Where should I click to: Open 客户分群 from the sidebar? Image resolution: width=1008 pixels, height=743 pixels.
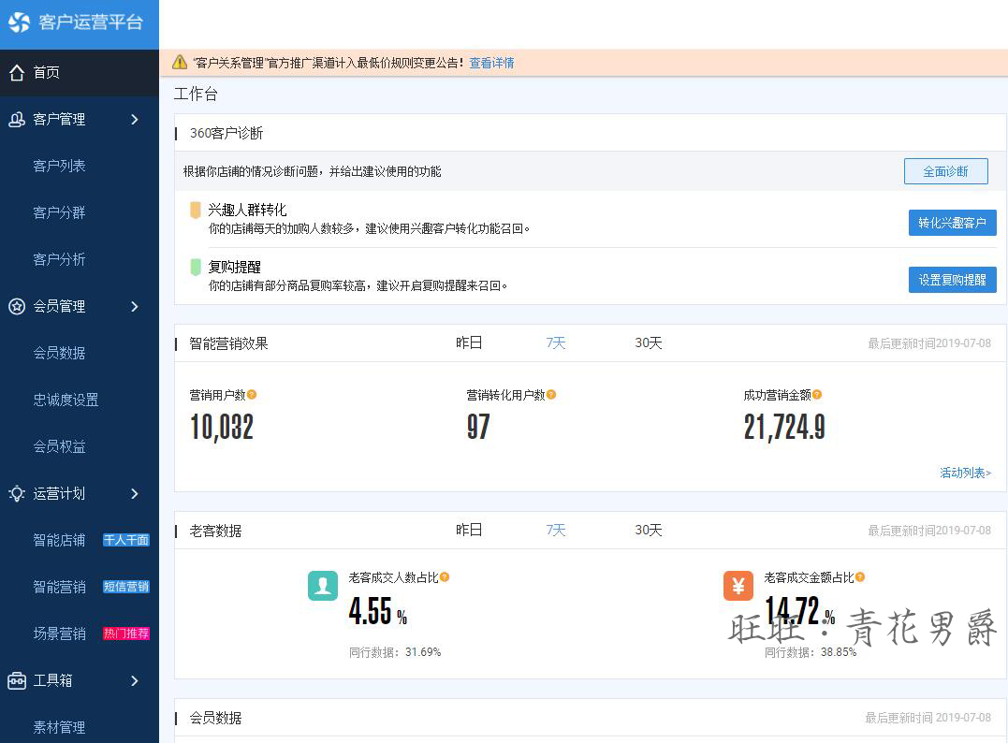pos(59,212)
